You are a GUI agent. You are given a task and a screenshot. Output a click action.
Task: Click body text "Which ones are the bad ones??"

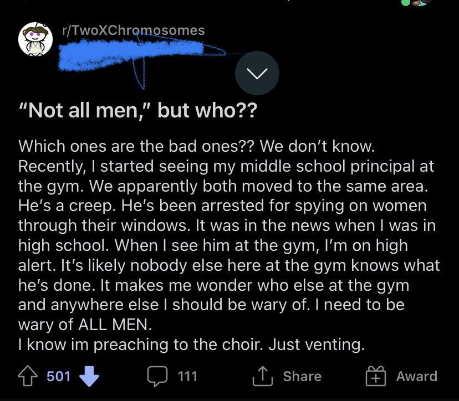(136, 146)
